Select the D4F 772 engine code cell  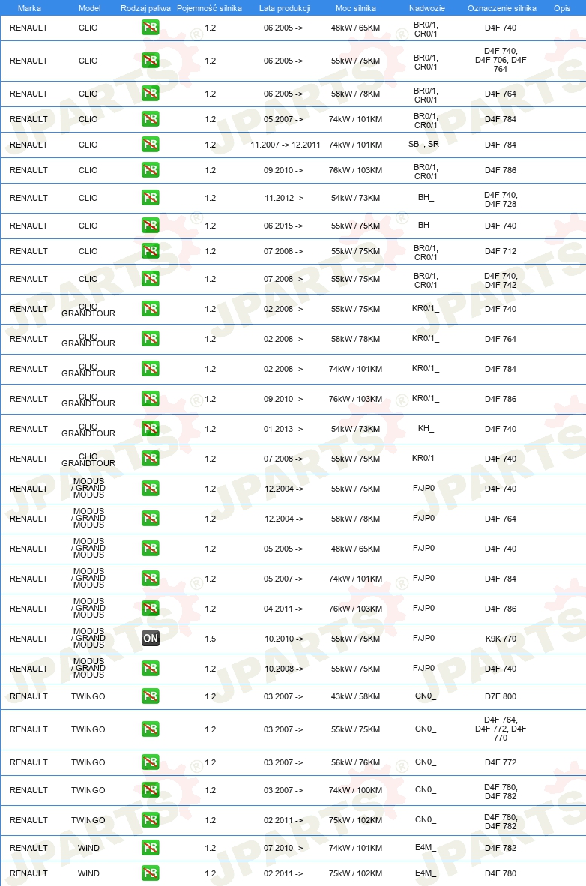501,762
